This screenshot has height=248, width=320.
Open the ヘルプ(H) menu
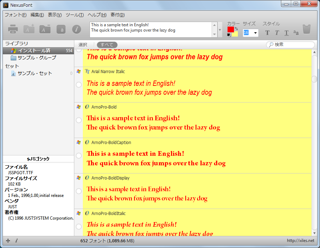pyautogui.click(x=97, y=15)
